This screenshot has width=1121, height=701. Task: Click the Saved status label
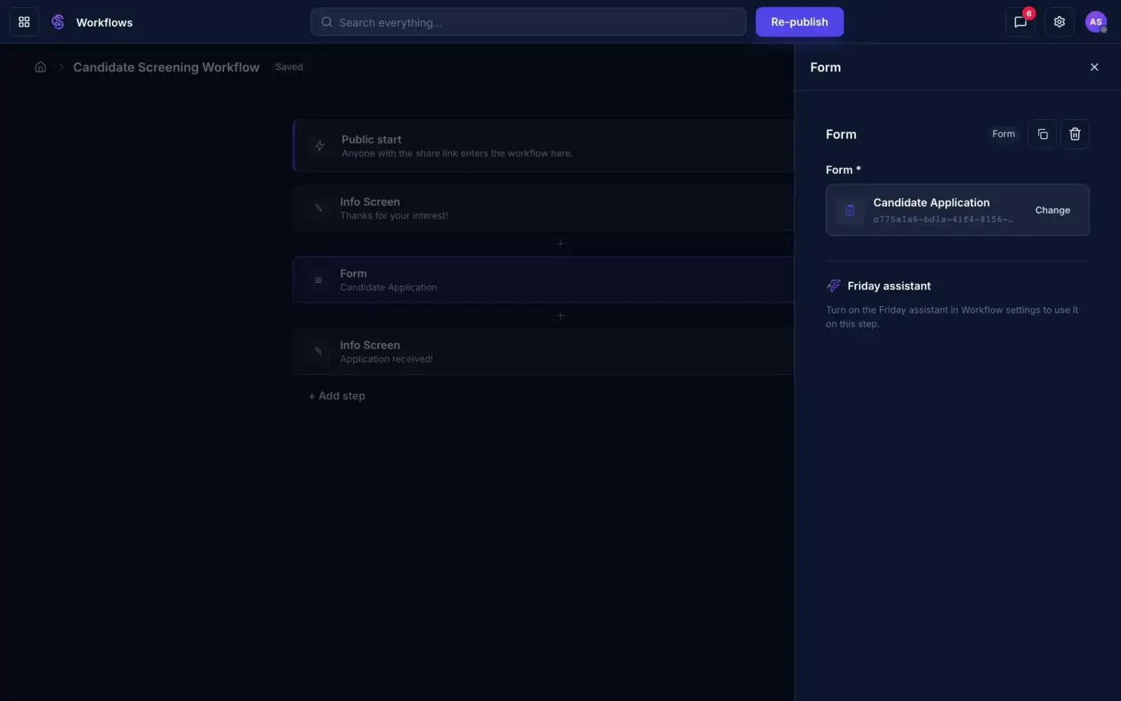[289, 67]
